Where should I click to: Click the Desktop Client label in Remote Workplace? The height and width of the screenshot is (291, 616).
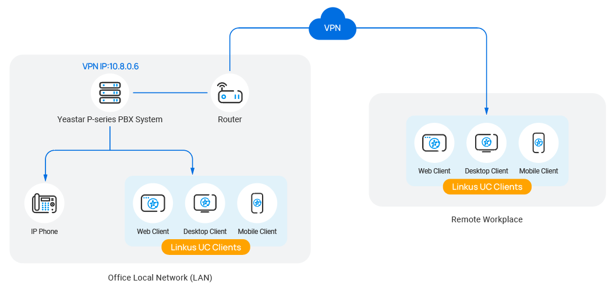click(486, 171)
